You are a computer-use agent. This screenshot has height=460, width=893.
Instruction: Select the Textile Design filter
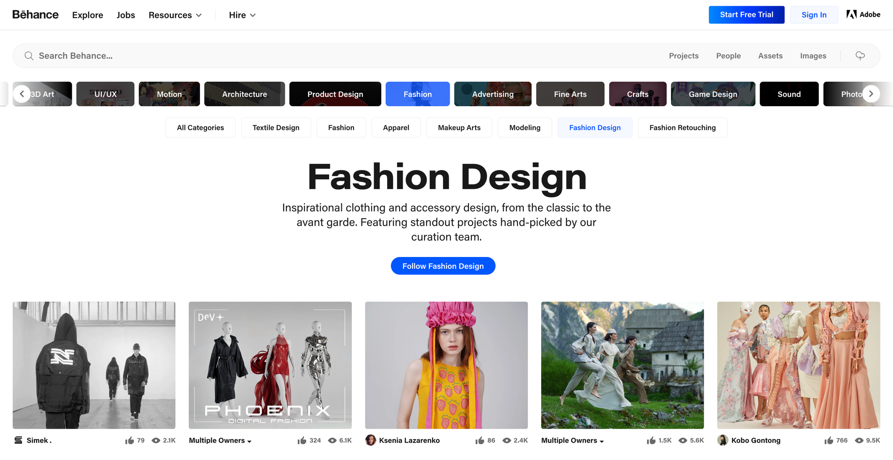pos(276,128)
